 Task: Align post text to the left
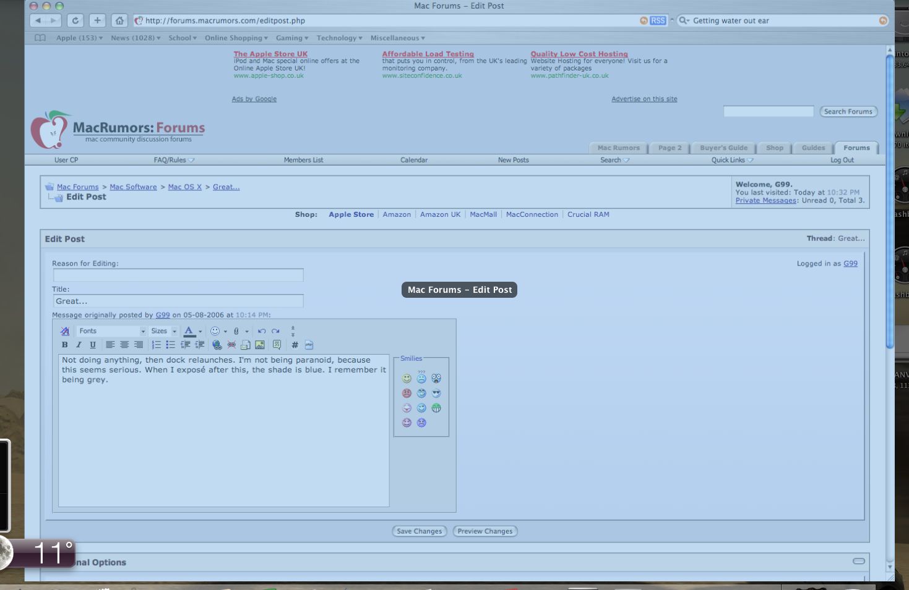pyautogui.click(x=110, y=345)
